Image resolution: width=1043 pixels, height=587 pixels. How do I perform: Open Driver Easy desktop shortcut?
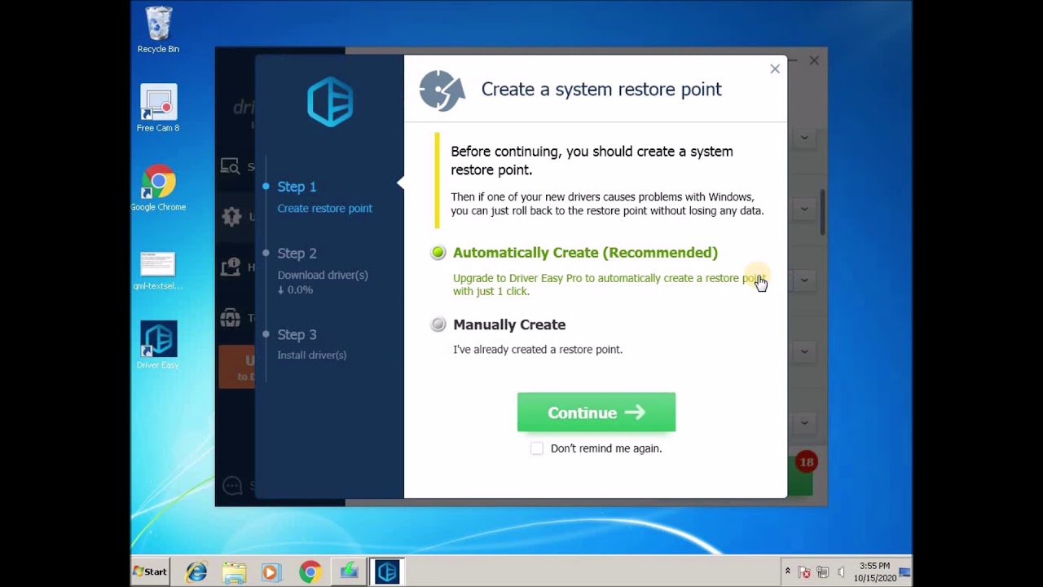(x=158, y=345)
